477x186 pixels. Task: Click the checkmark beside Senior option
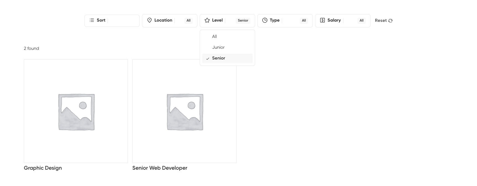pos(208,59)
